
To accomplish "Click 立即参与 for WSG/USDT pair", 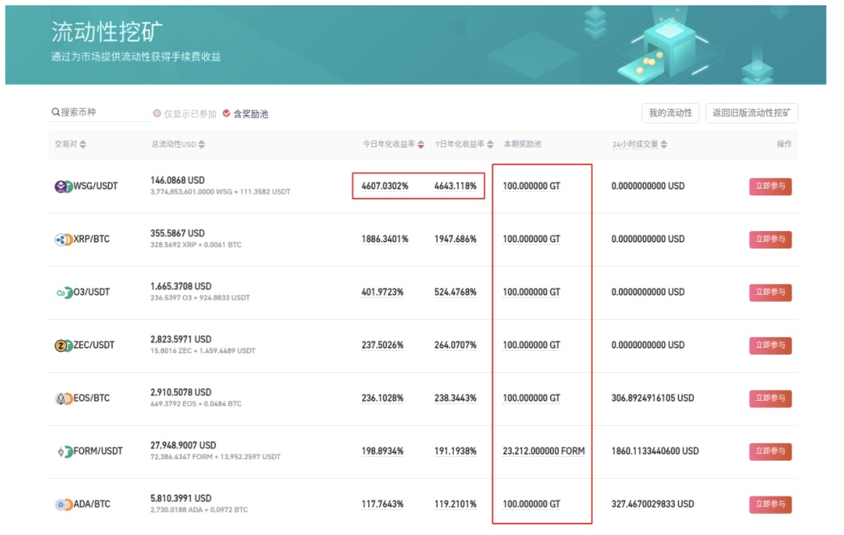I will coord(770,186).
